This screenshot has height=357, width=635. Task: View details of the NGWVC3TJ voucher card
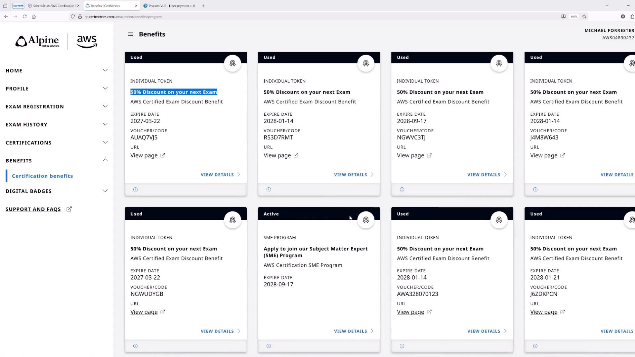pyautogui.click(x=487, y=175)
